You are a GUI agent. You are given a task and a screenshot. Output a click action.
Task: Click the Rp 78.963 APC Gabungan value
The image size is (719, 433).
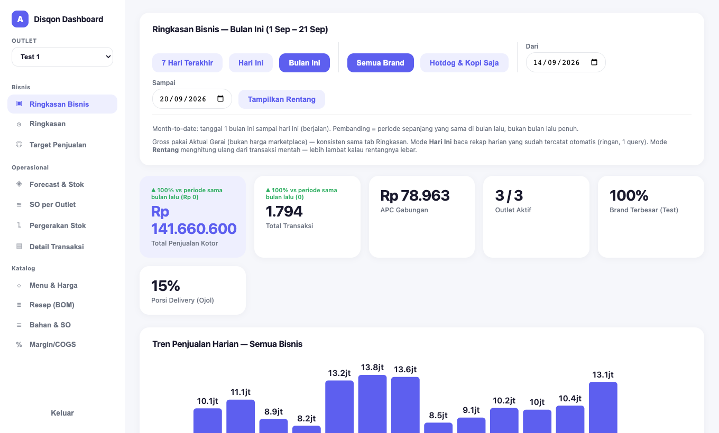tap(415, 195)
